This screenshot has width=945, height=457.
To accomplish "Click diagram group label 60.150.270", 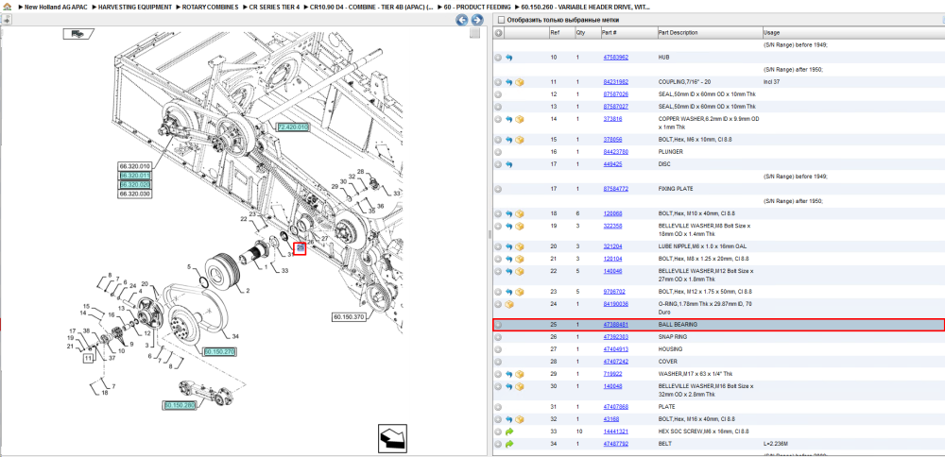I will pyautogui.click(x=219, y=351).
